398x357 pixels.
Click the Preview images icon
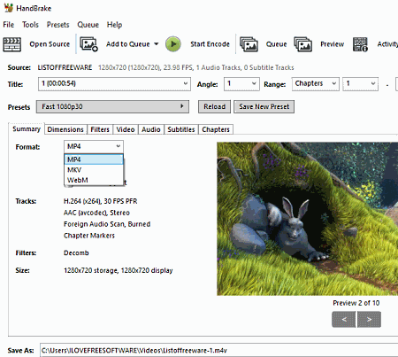click(302, 44)
